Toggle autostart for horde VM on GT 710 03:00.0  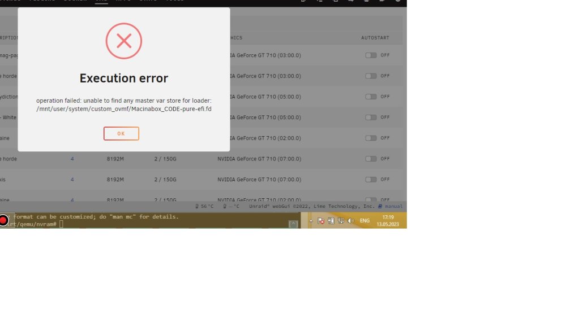371,76
